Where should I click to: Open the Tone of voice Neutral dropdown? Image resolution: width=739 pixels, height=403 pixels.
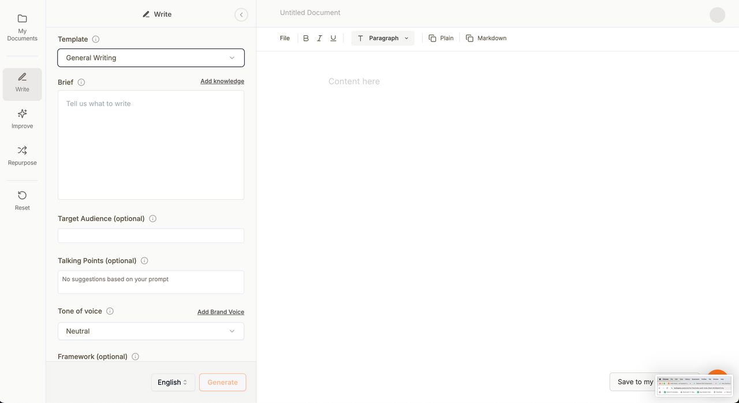click(151, 331)
